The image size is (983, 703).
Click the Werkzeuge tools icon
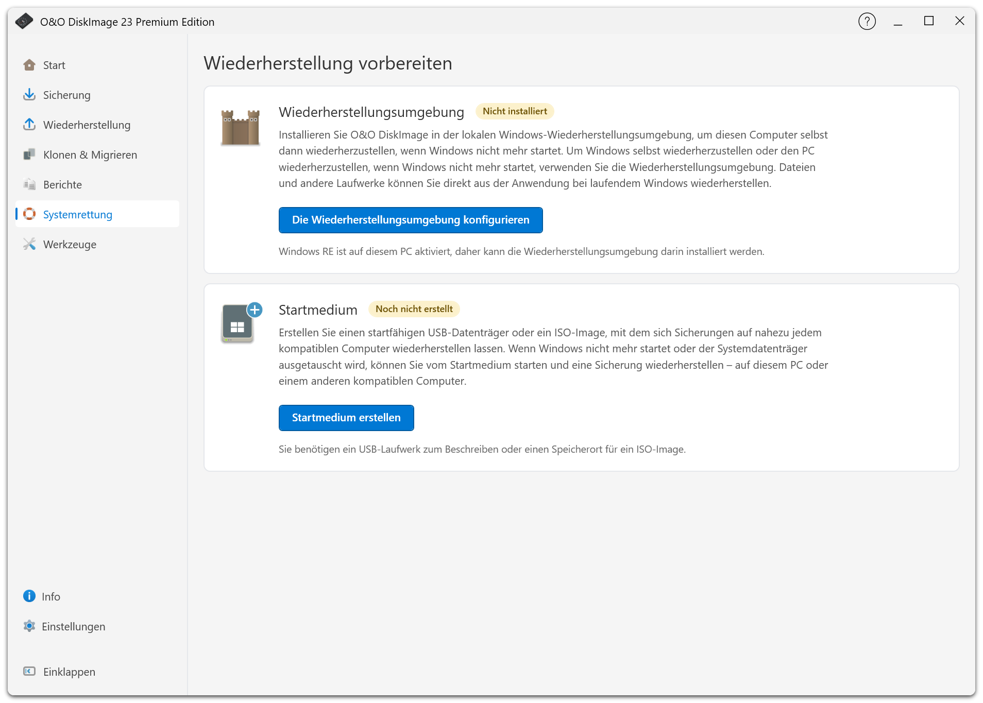tap(29, 244)
